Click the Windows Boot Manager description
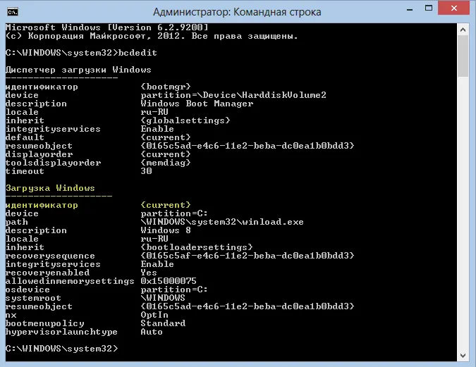The width and height of the screenshot is (476, 367). click(197, 104)
